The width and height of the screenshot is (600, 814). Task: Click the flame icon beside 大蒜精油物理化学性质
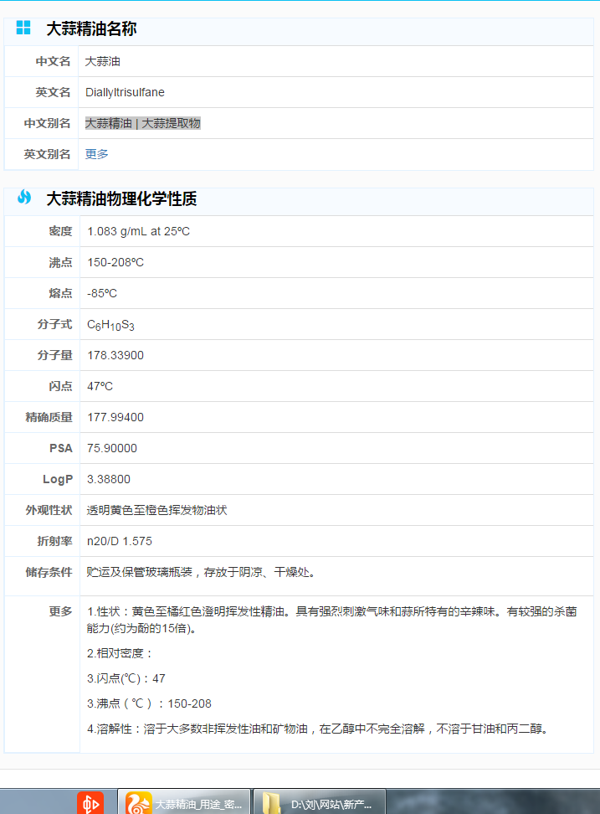[x=24, y=198]
